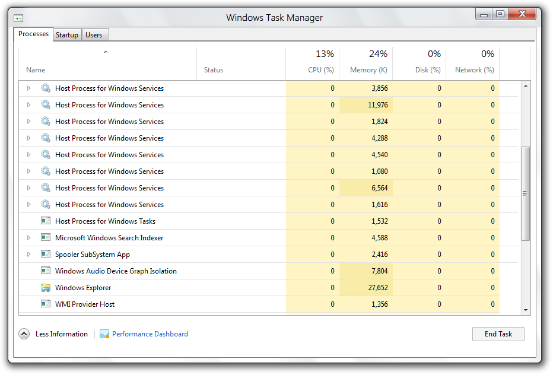Click the Spooler SubSystem App icon
The image size is (553, 375).
(46, 255)
